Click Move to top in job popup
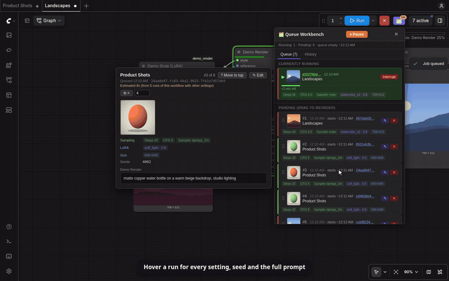449x281 pixels. coord(232,75)
